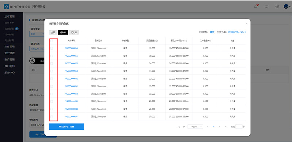292x142 pixels.
Task: Open 在线下单 in the sidebar
Action: coord(9,23)
